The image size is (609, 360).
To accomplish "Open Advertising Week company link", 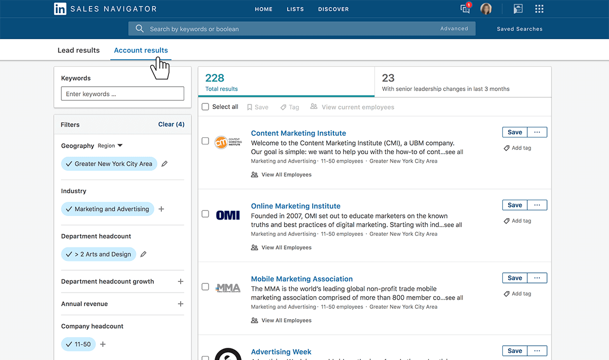I will pyautogui.click(x=281, y=352).
